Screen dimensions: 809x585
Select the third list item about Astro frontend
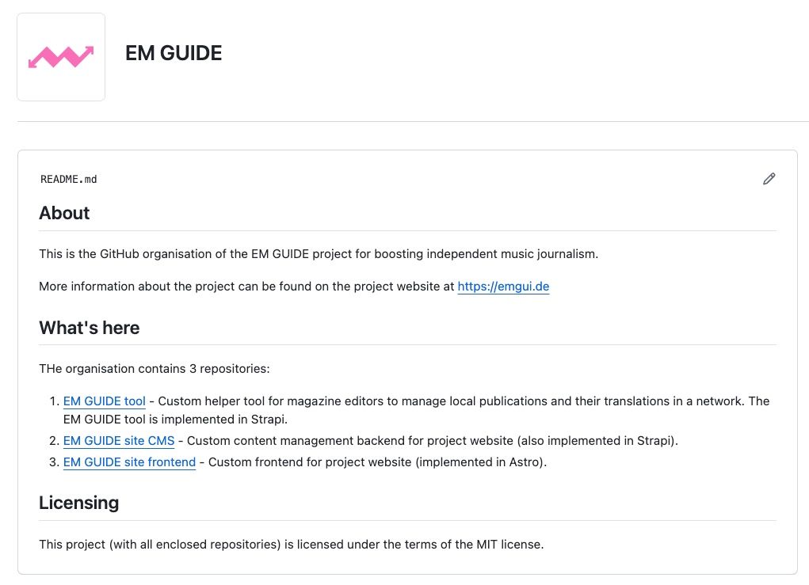click(x=305, y=462)
